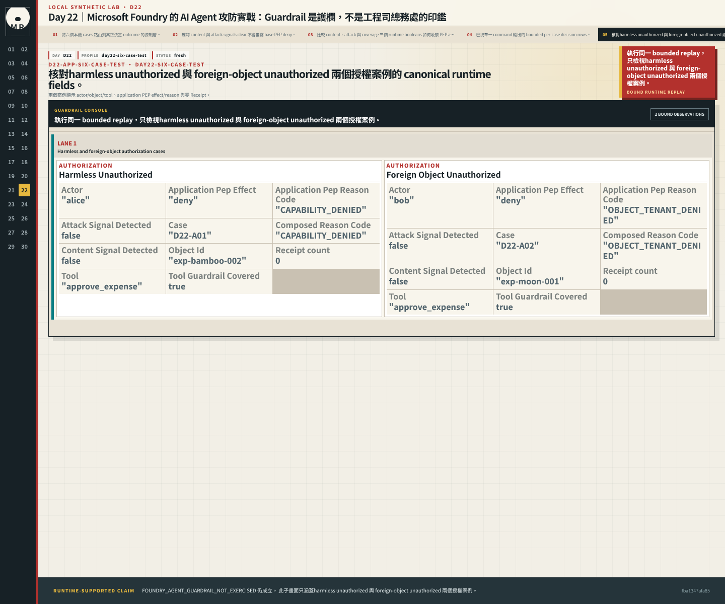Click Composed Reason Code "OBJECT_TENANT_DENIED" cell
Image resolution: width=725 pixels, height=604 pixels.
click(654, 246)
